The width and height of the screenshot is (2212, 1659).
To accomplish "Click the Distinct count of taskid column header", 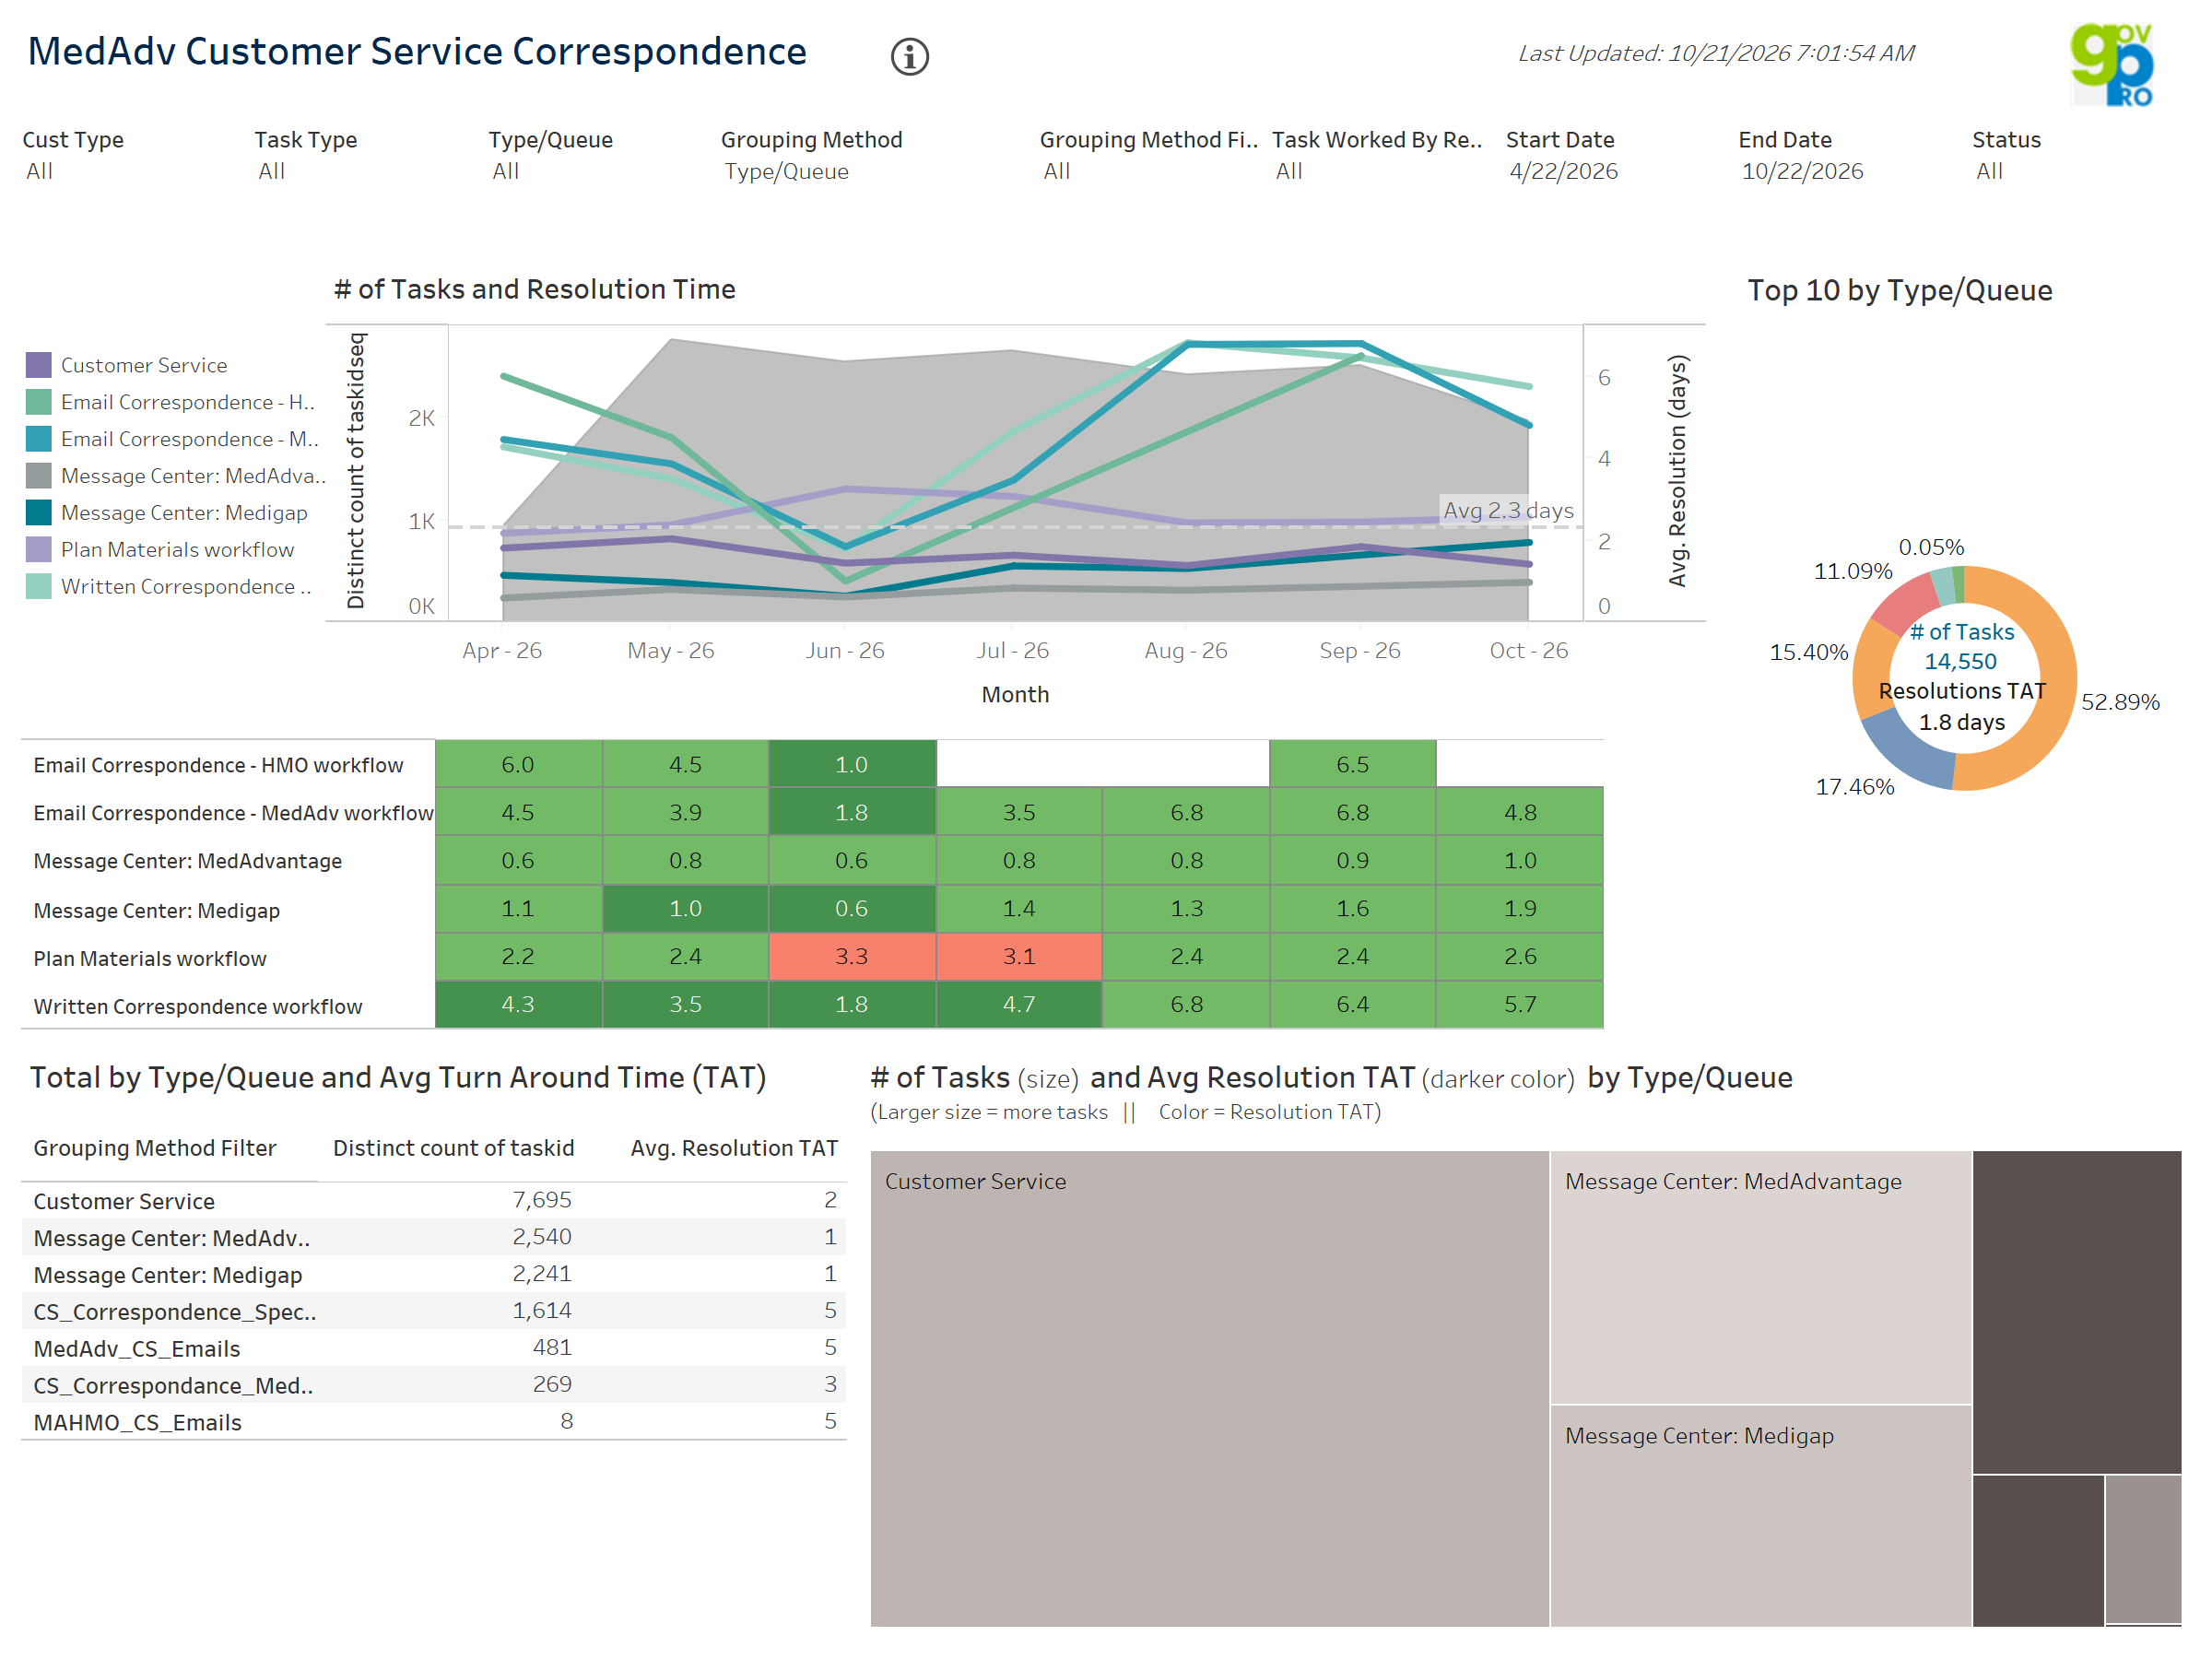I will tap(454, 1148).
